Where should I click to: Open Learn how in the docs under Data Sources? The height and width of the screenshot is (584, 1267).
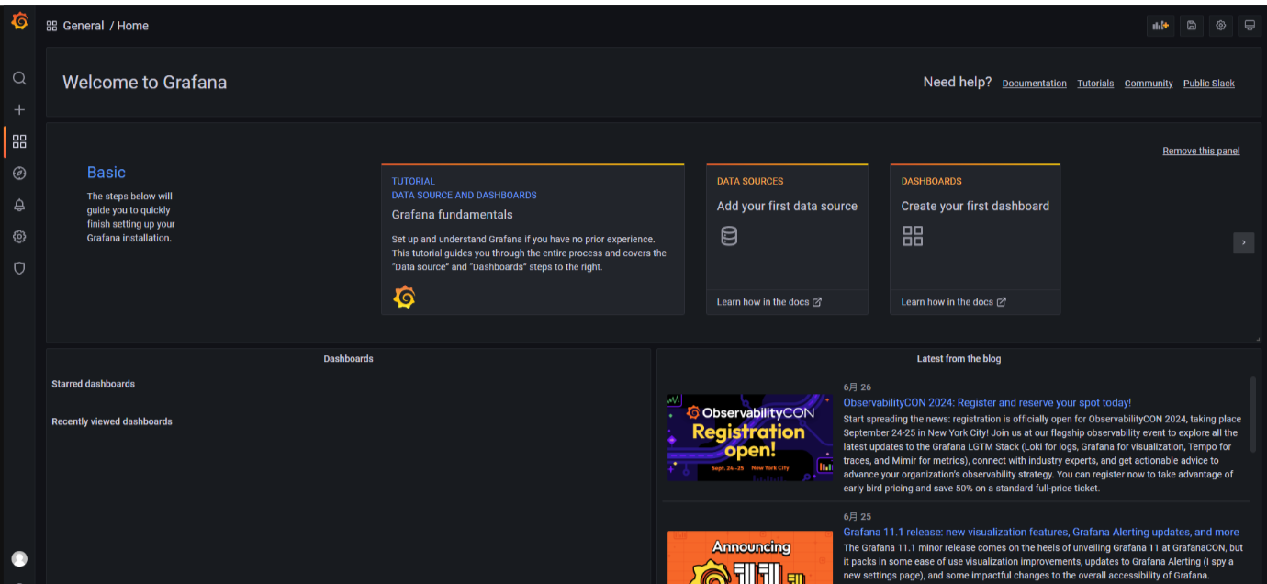(x=769, y=302)
